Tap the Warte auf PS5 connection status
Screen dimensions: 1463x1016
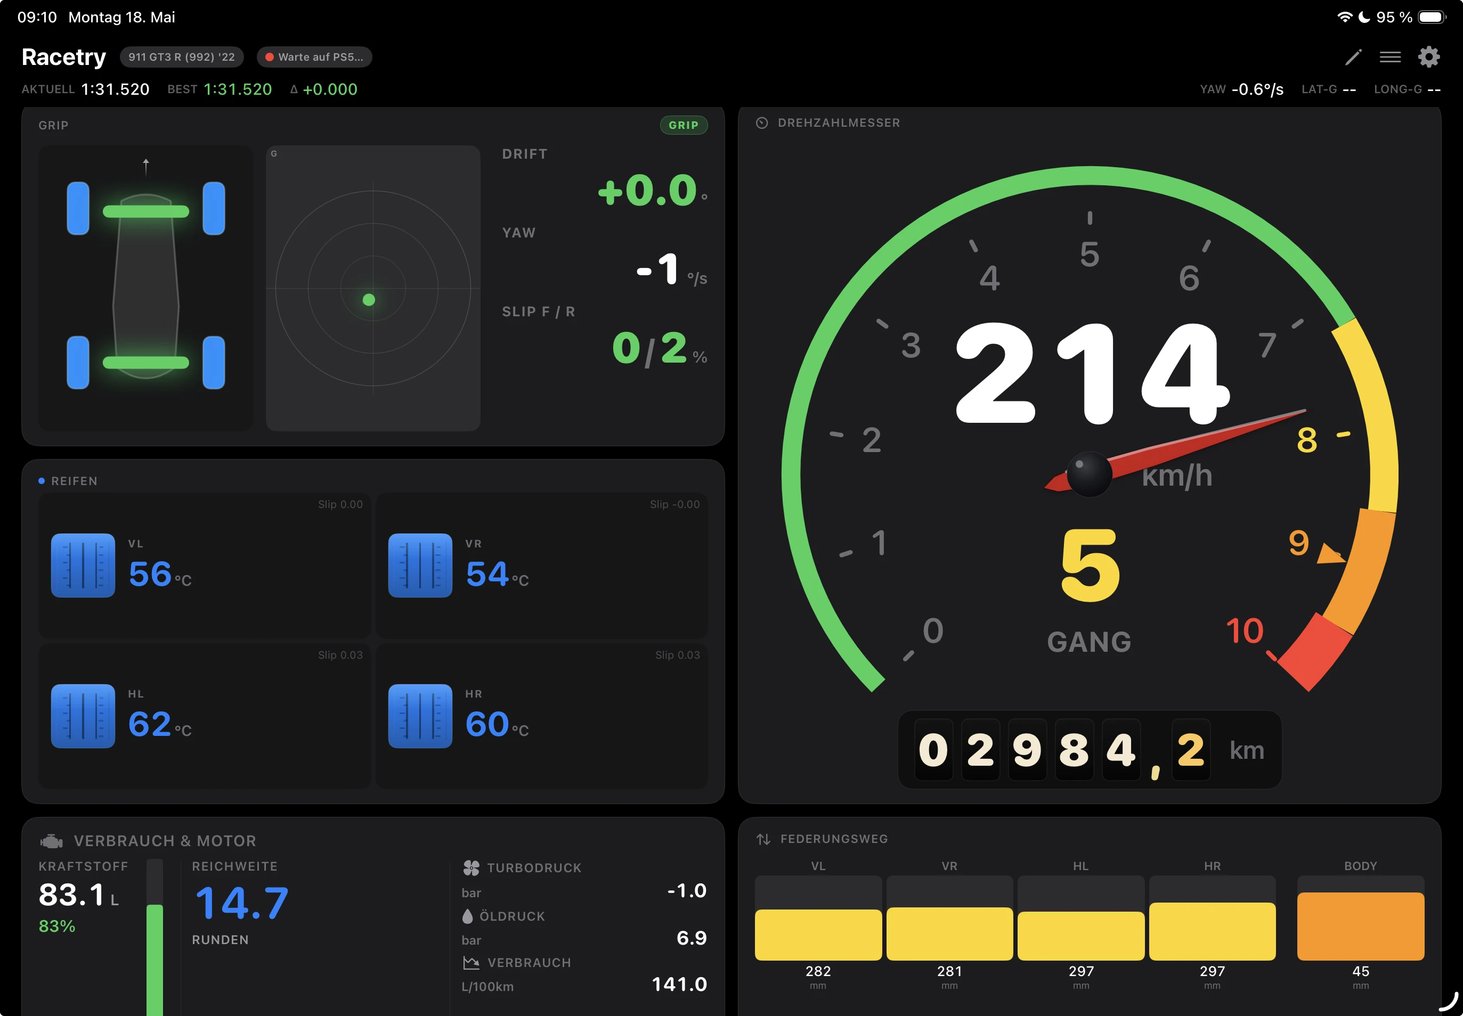click(x=314, y=56)
